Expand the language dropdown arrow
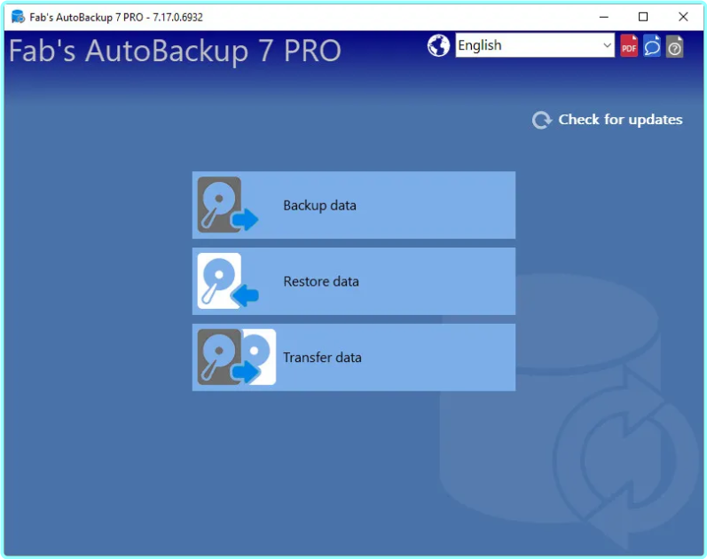The height and width of the screenshot is (559, 707). click(607, 46)
